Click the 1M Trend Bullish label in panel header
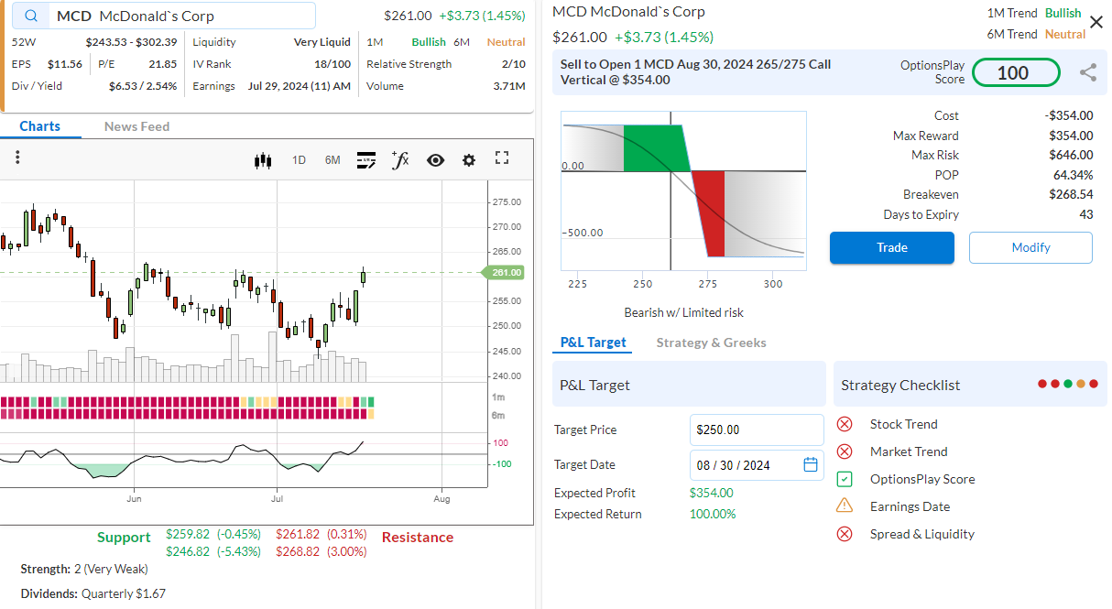Image resolution: width=1112 pixels, height=609 pixels. click(1034, 14)
